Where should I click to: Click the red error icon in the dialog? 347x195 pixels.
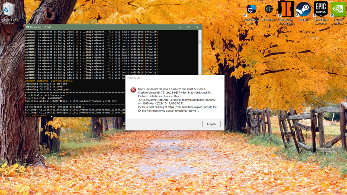click(133, 90)
